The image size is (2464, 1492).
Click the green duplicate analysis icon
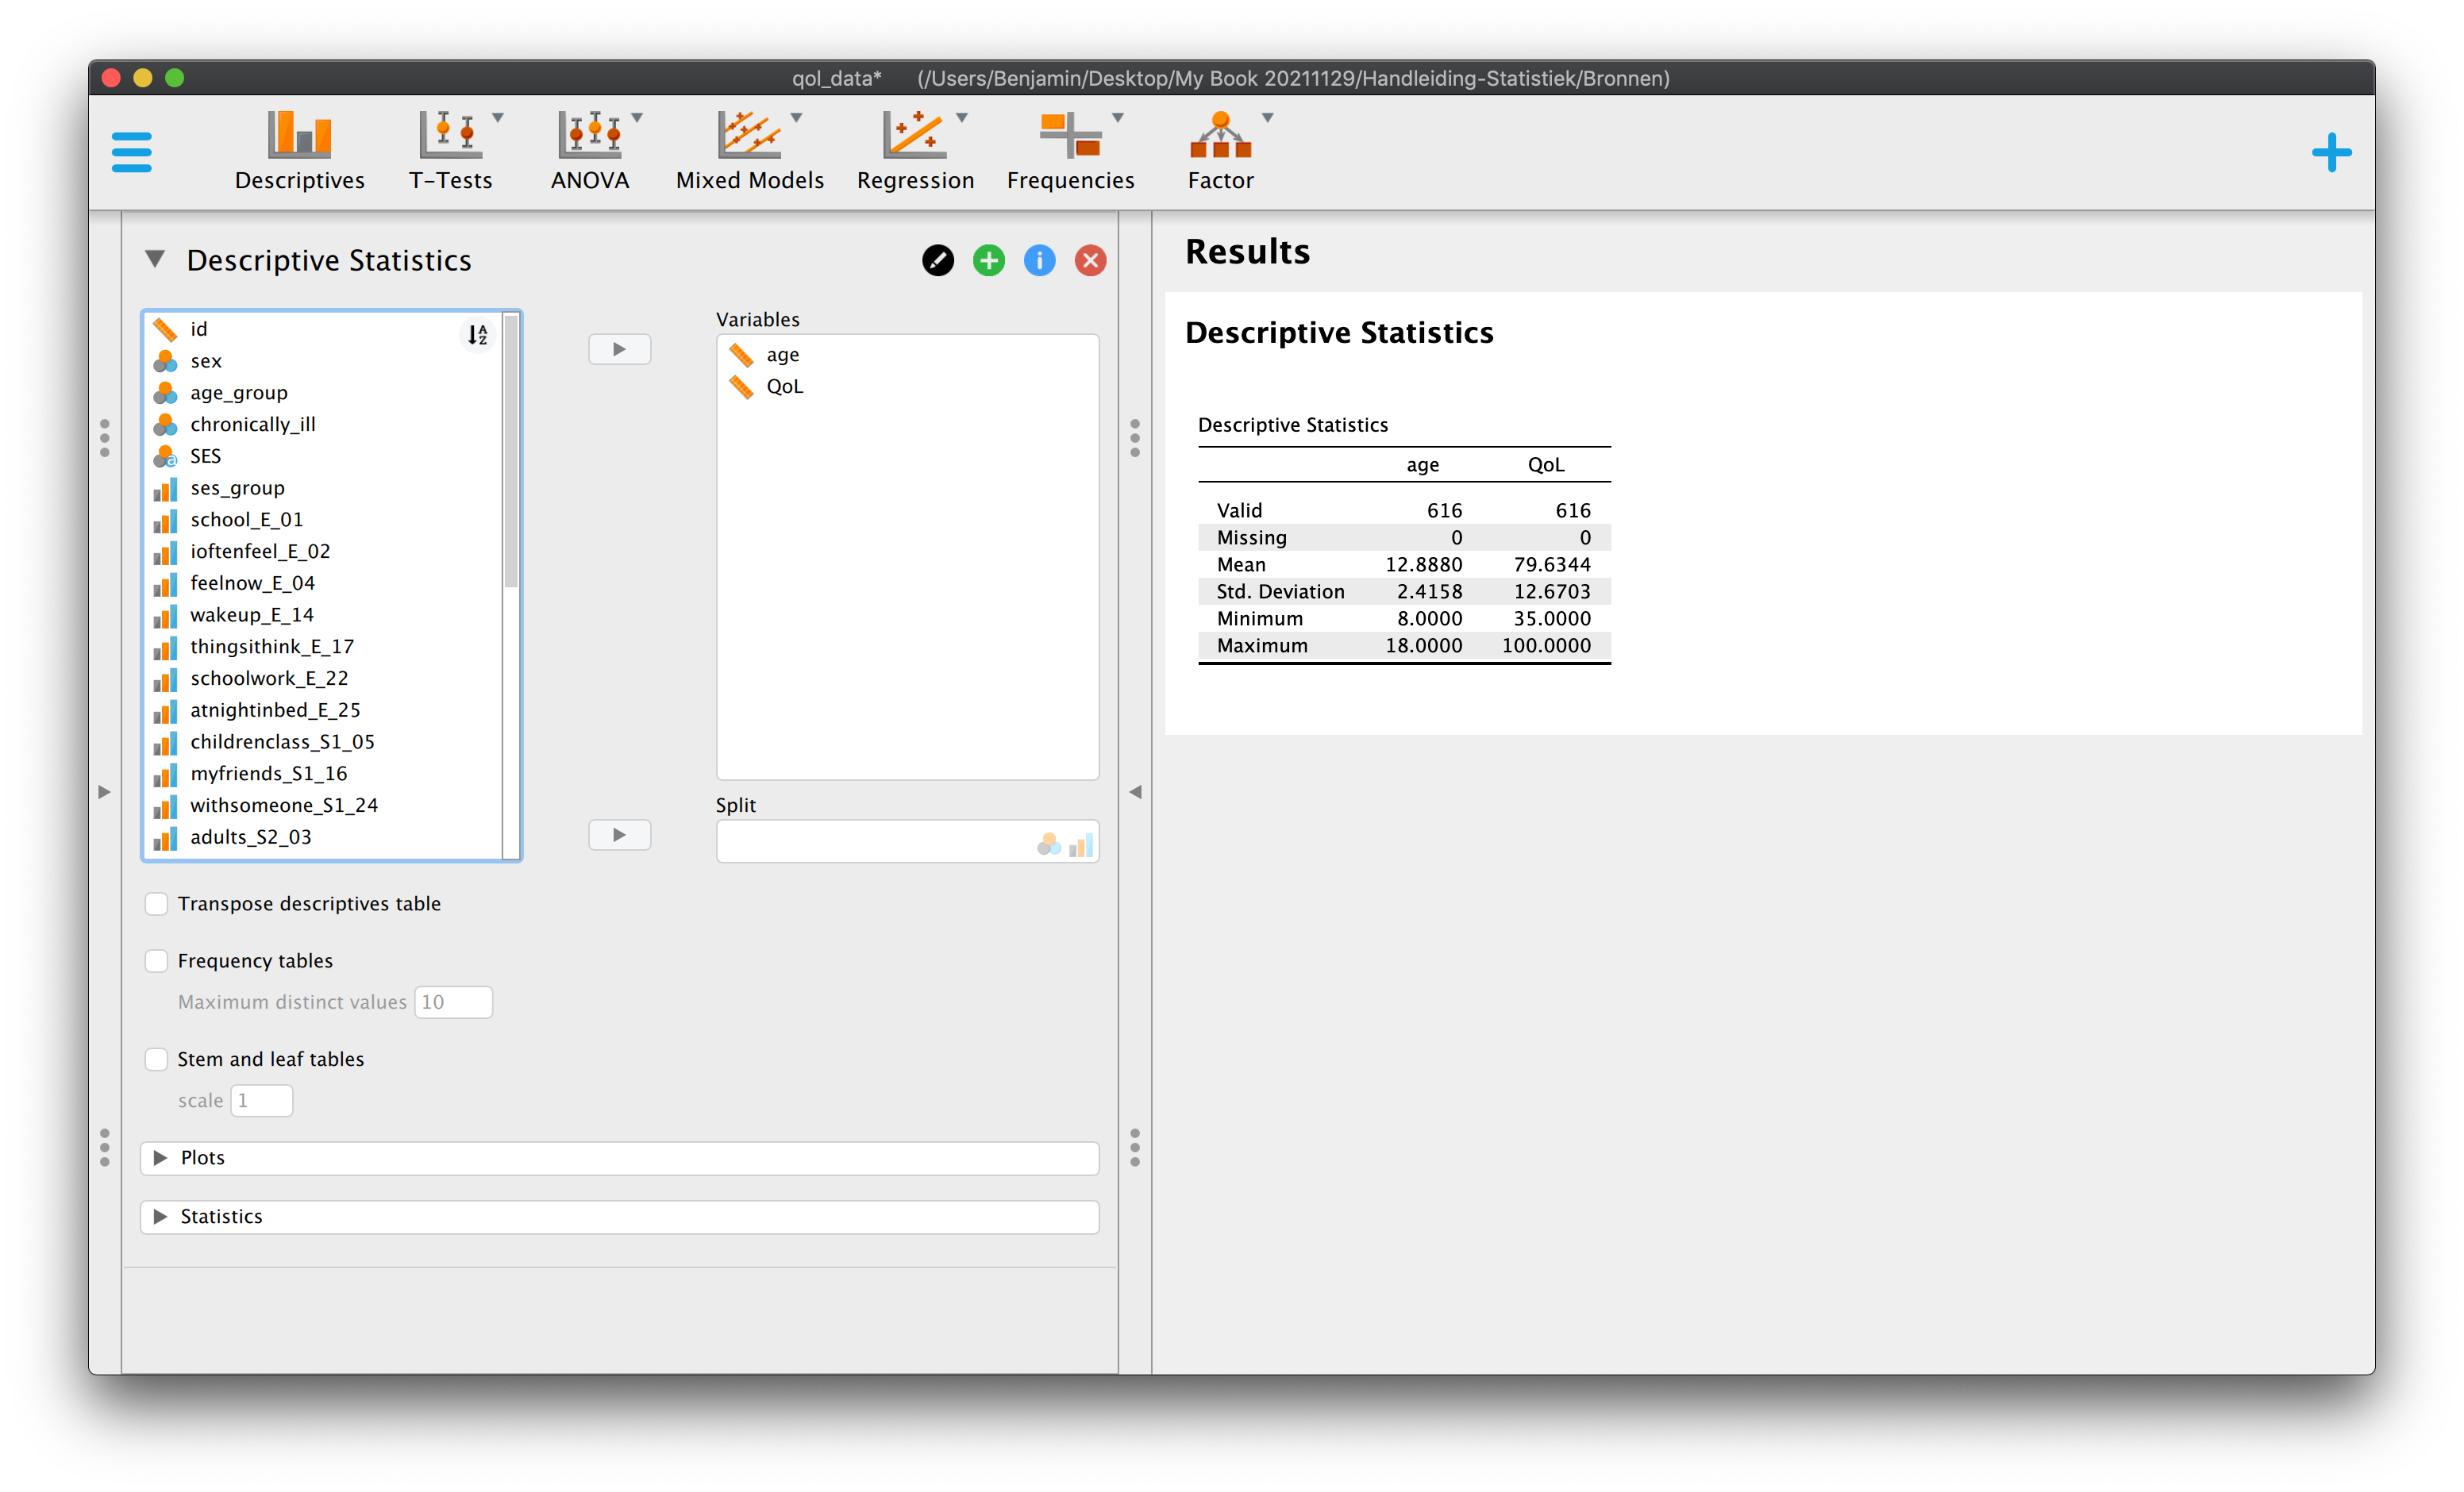pos(988,261)
